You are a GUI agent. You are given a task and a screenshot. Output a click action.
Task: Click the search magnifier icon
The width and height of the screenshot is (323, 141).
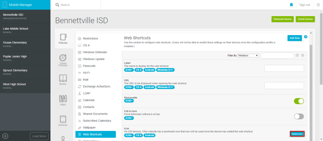click(x=57, y=5)
